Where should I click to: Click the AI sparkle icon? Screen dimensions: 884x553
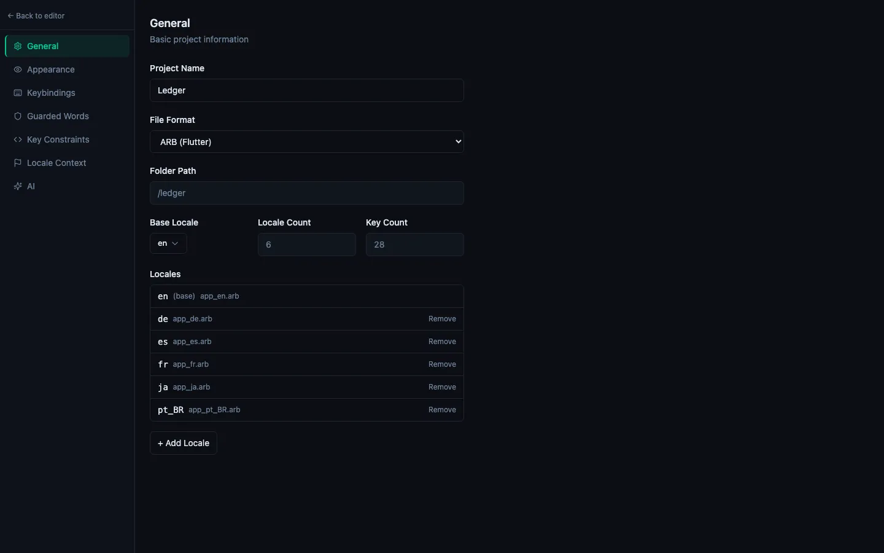18,186
